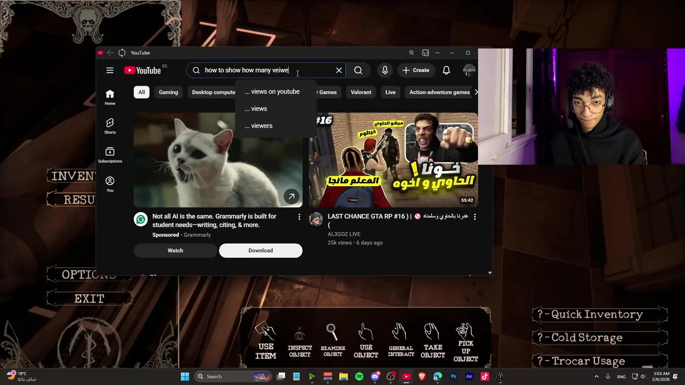Select the Live filter chip

[390, 92]
